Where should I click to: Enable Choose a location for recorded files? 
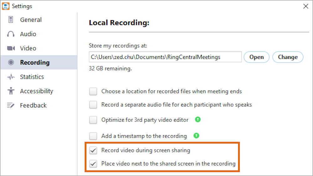[93, 92]
